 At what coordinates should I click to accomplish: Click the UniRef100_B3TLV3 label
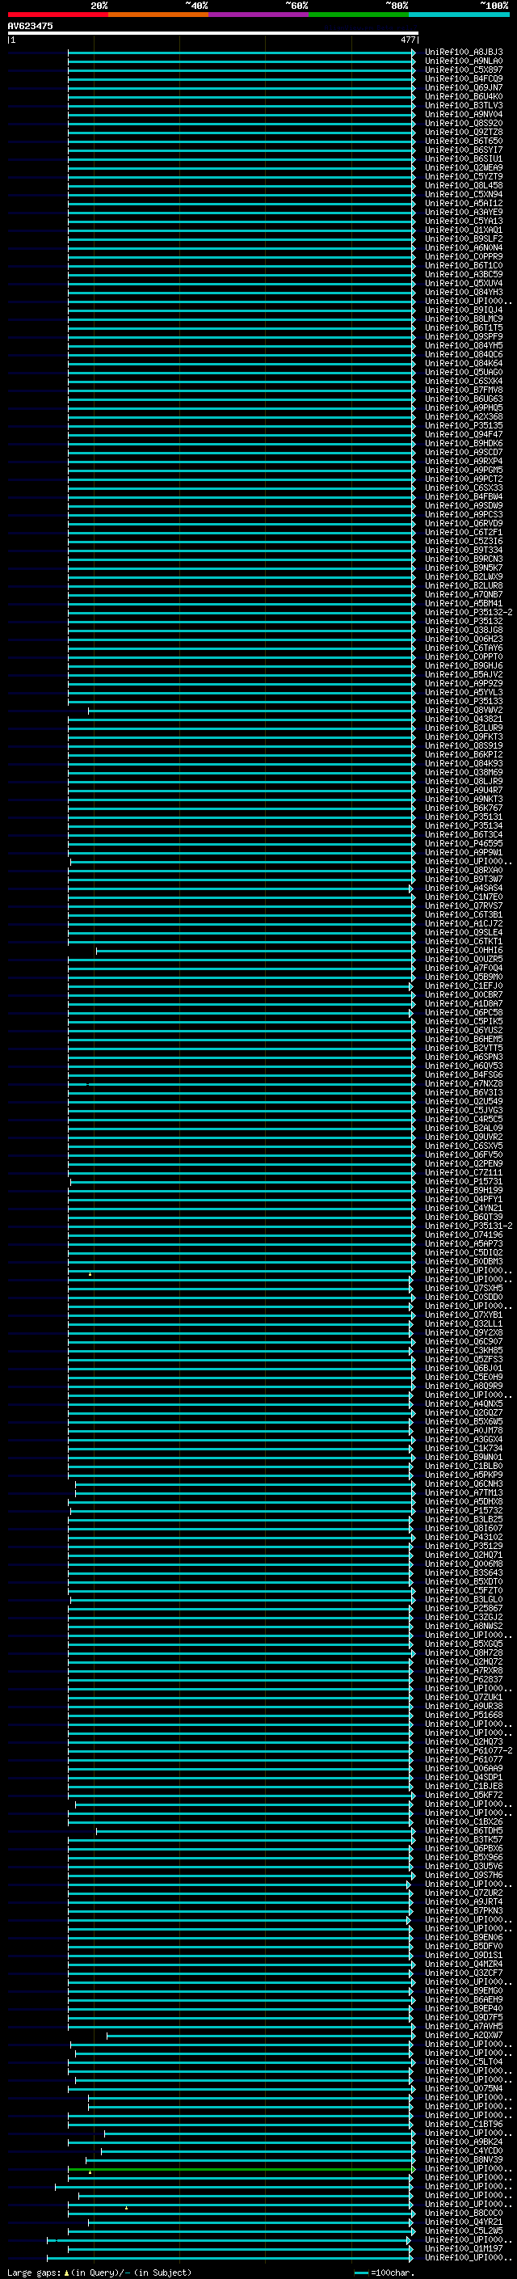(x=464, y=105)
